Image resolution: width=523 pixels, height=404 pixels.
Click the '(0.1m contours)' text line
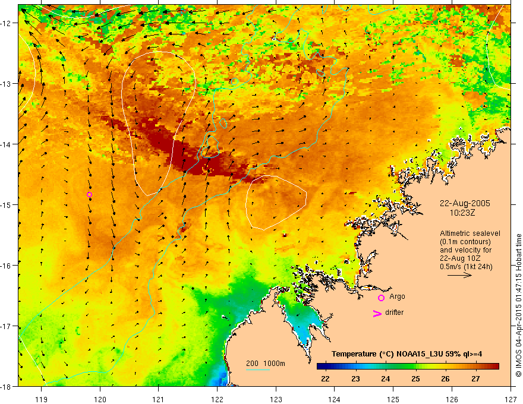click(465, 242)
